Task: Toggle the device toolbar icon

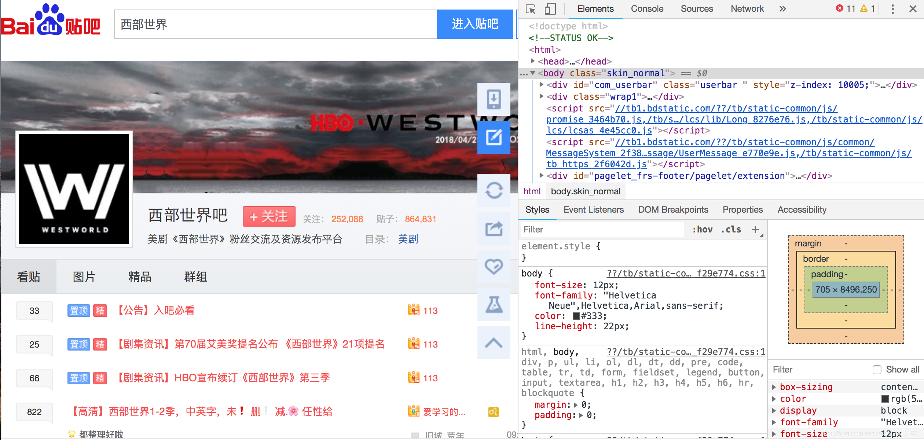Action: [550, 9]
